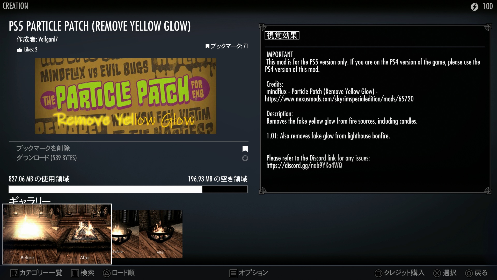Select ダウンロード (539 BYTES) option
497x280 pixels.
(47, 158)
